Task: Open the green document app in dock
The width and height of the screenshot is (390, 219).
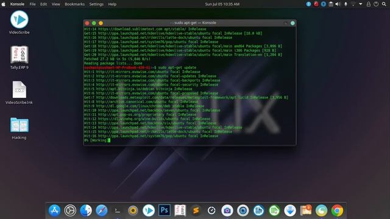Action: 274,210
